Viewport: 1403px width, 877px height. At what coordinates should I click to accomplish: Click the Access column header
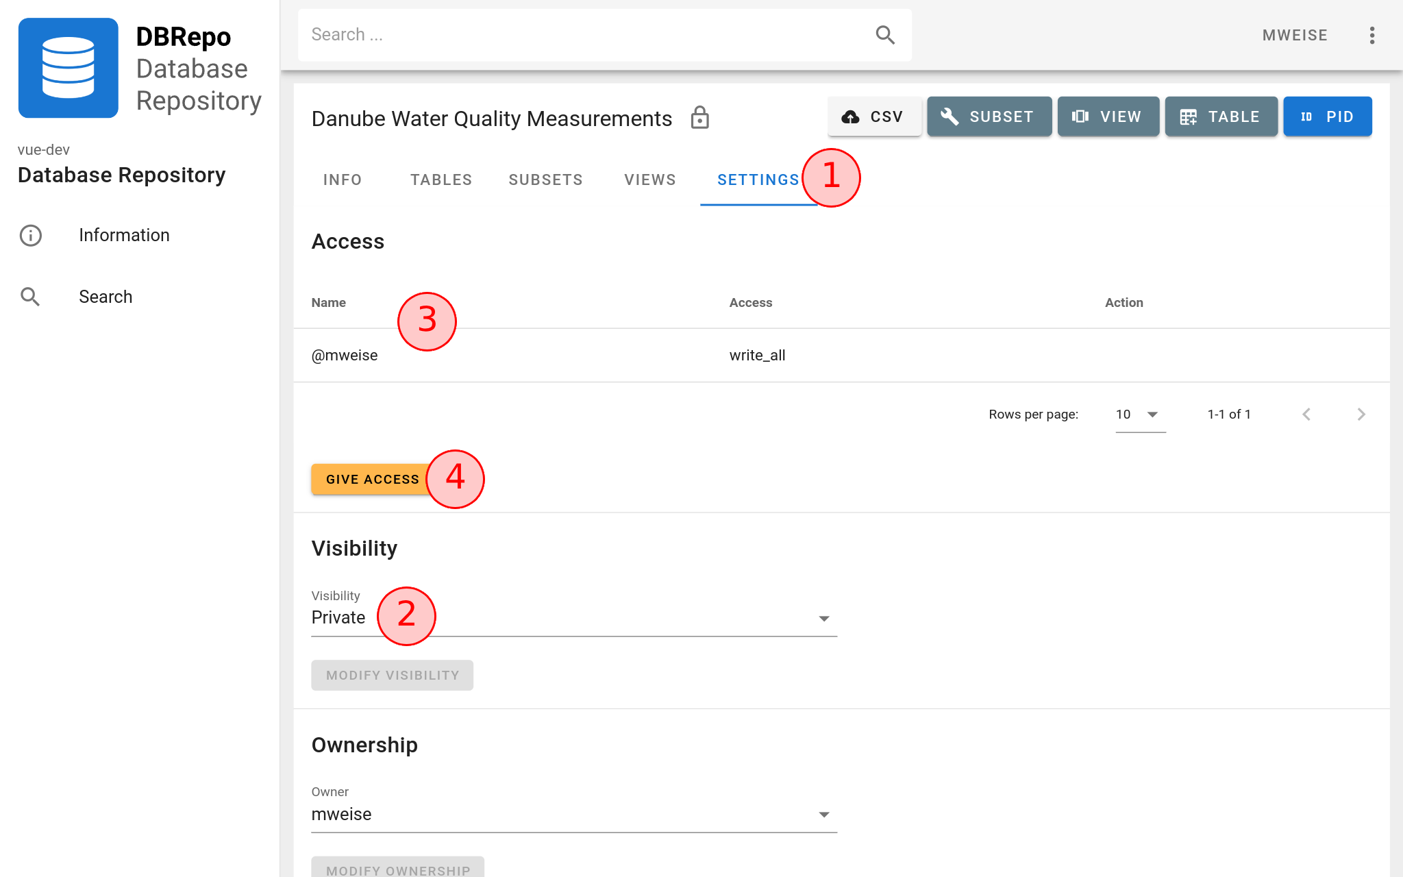(750, 302)
